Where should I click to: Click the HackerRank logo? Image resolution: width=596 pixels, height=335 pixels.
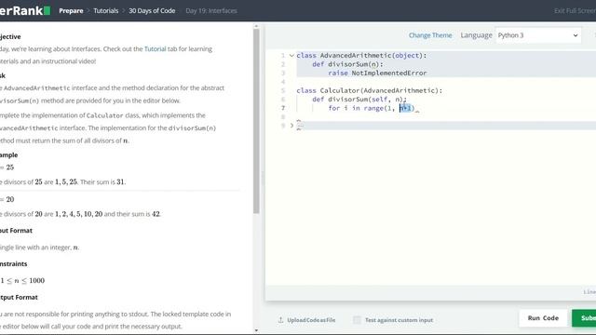[x=25, y=10]
